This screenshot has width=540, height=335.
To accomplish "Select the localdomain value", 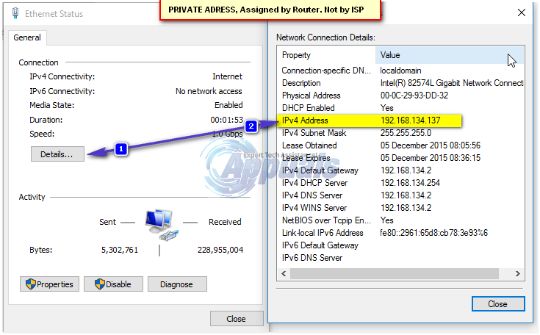I will tap(401, 71).
